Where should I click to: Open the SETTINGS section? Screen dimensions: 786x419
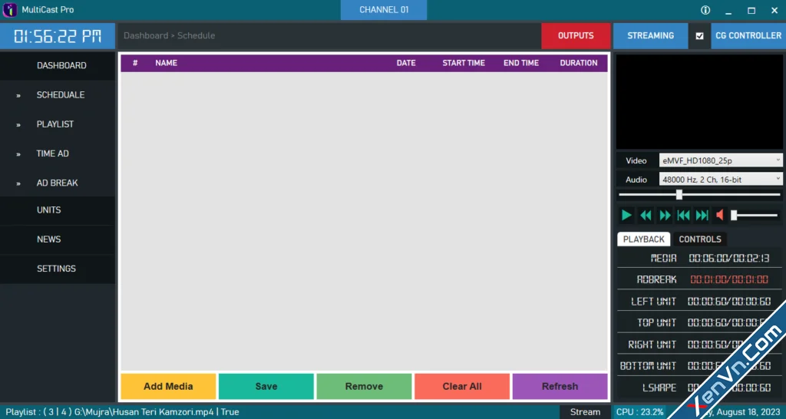tap(58, 269)
